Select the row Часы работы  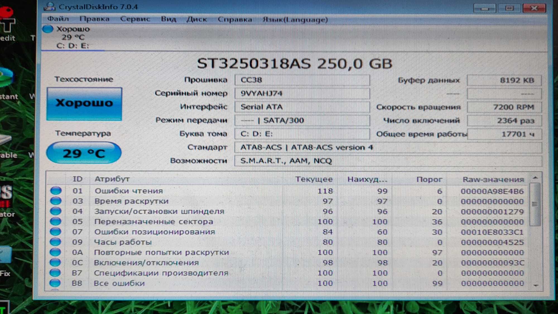(x=287, y=242)
